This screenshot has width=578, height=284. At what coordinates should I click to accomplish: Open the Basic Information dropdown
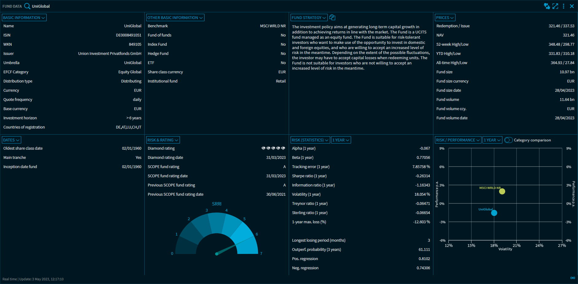pyautogui.click(x=24, y=18)
